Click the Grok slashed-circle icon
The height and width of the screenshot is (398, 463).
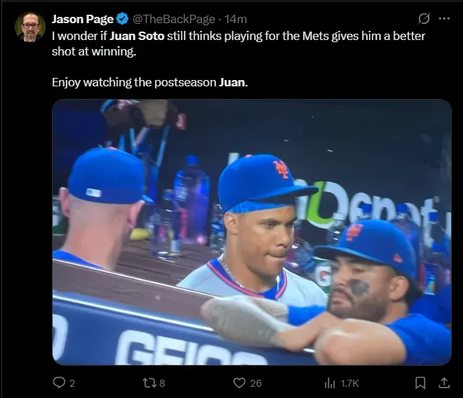(x=424, y=19)
